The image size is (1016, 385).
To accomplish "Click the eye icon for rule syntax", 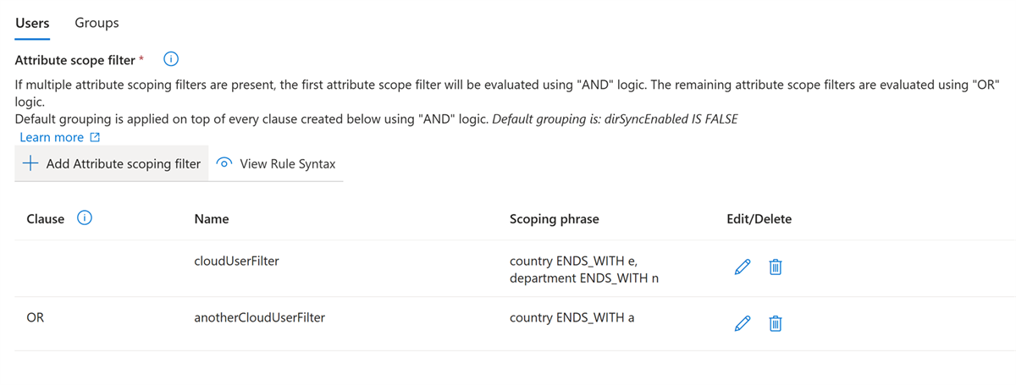I will pos(224,164).
